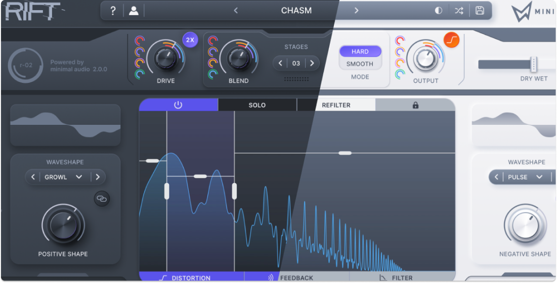Click the OUTPUT knob

pyautogui.click(x=425, y=58)
